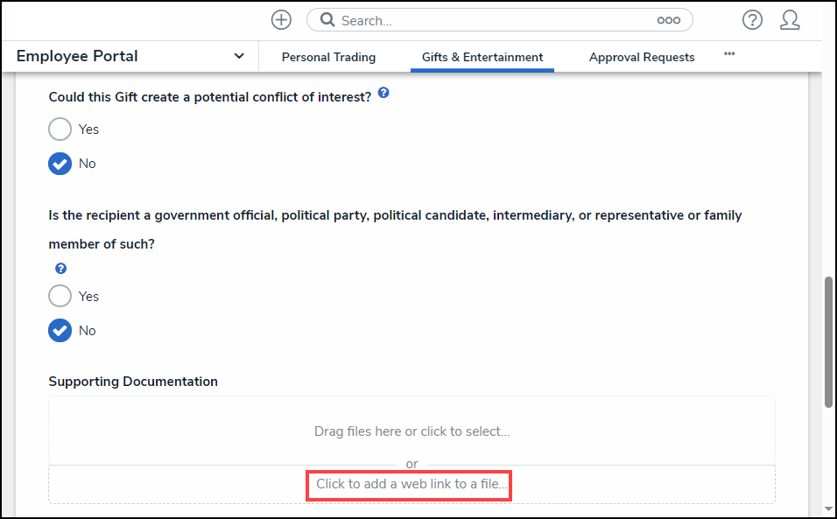Click the drag files here upload area

411,431
